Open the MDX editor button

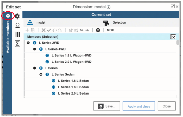pyautogui.click(x=110, y=30)
